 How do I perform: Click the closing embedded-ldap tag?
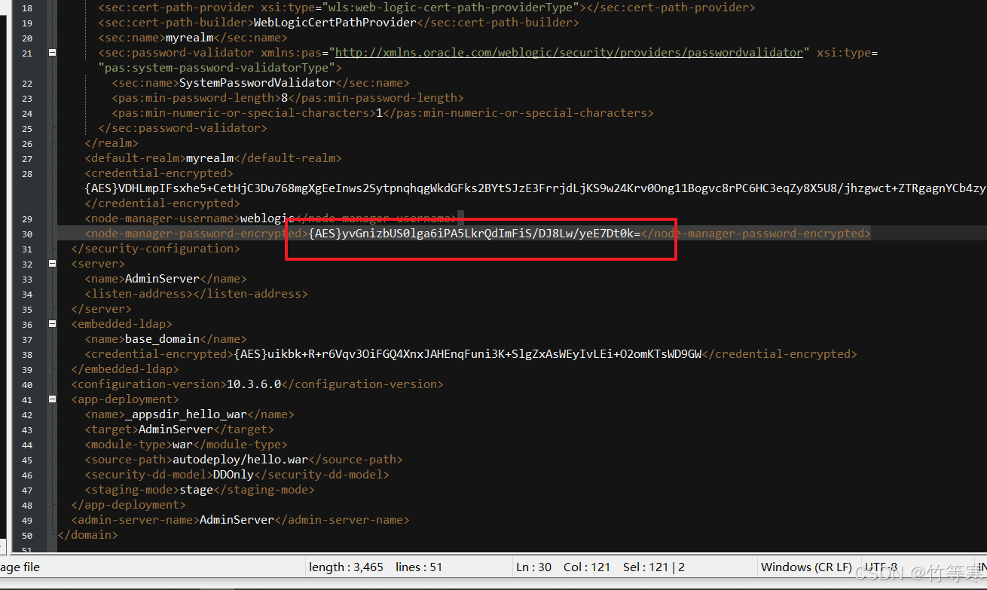(x=125, y=369)
